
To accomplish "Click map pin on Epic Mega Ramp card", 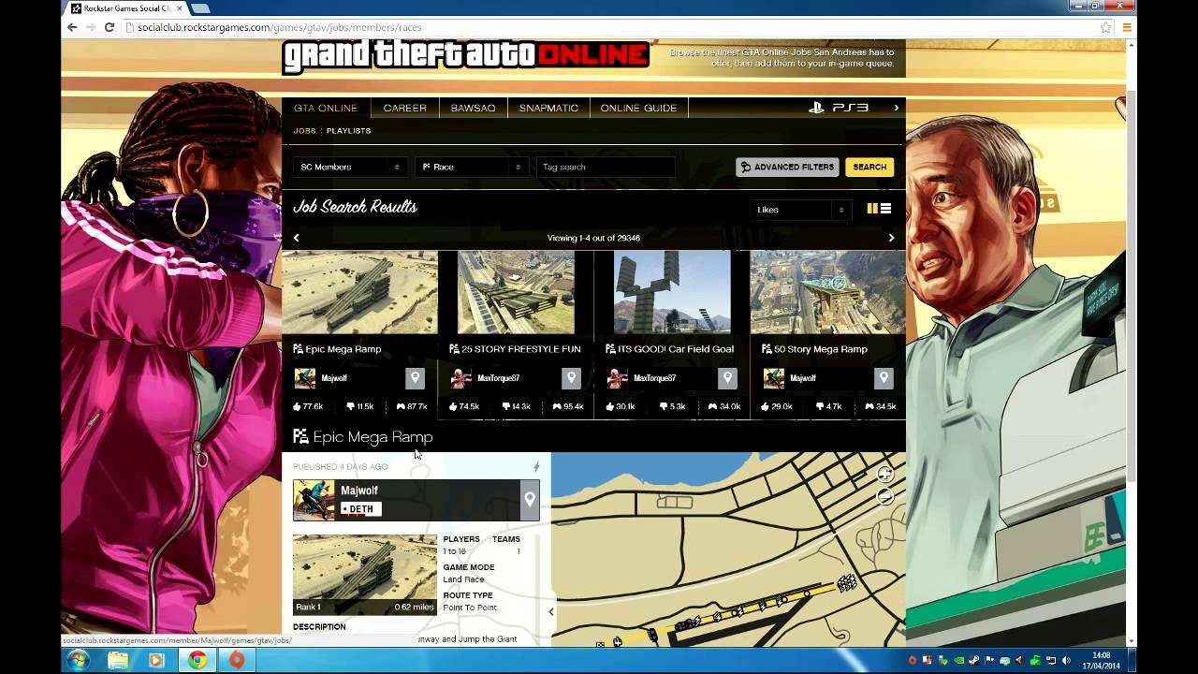I will pyautogui.click(x=415, y=378).
